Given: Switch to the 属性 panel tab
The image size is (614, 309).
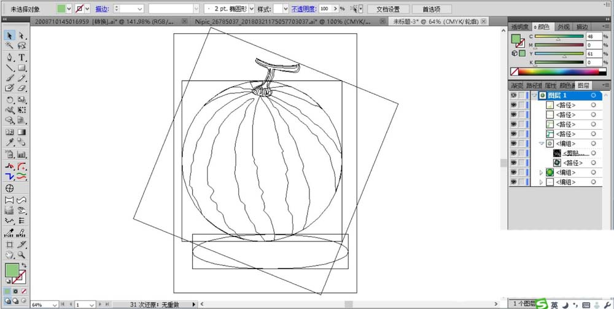Looking at the screenshot, I should (x=550, y=85).
